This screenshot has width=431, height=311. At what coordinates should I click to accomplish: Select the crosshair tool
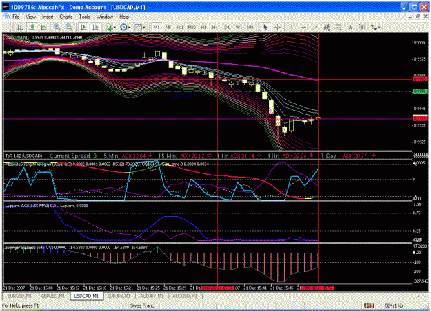click(x=277, y=27)
